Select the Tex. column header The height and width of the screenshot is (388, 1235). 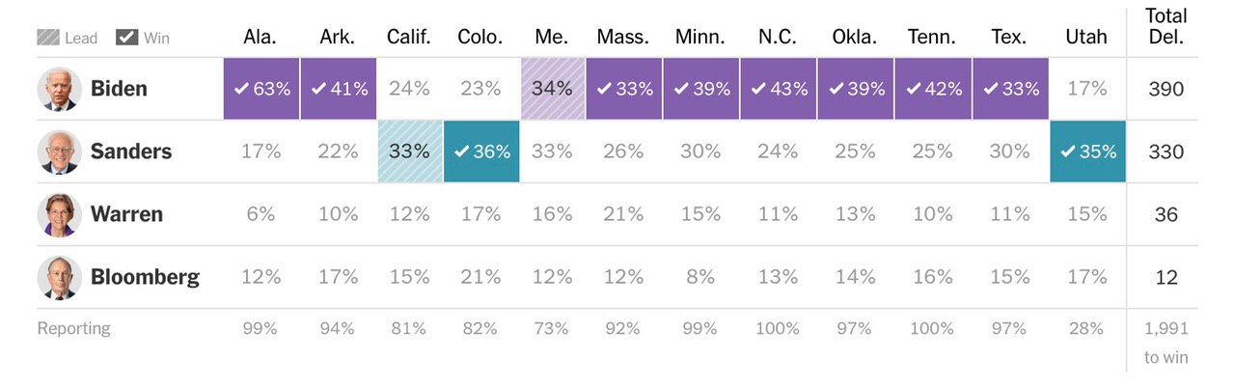click(1008, 38)
